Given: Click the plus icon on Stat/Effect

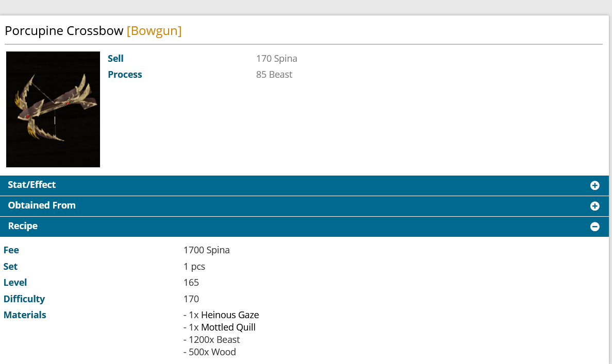Looking at the screenshot, I should [x=594, y=185].
